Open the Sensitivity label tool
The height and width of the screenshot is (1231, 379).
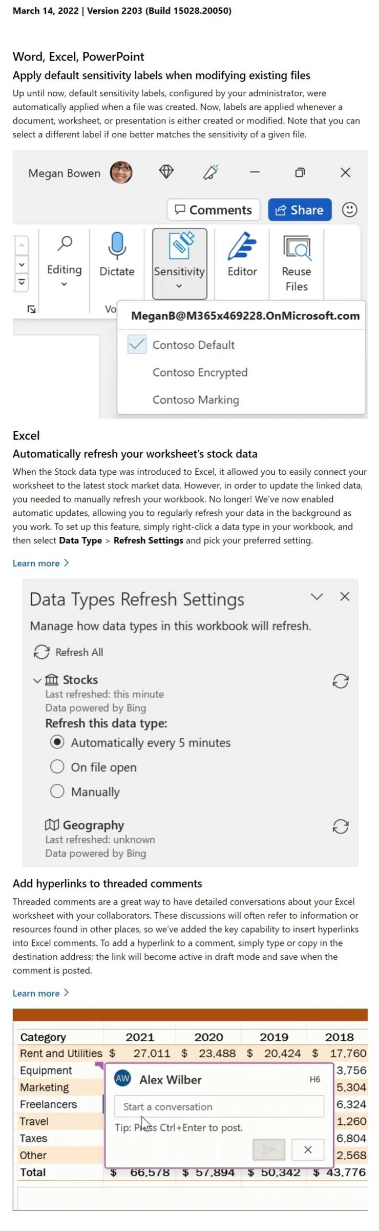pyautogui.click(x=179, y=261)
